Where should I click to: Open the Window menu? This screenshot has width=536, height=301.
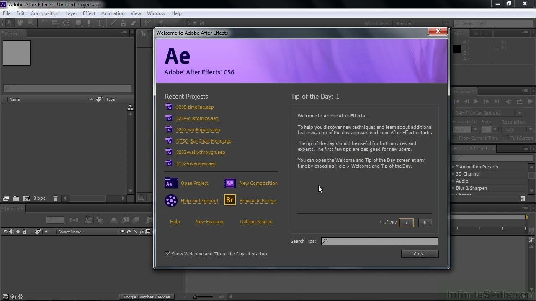156,13
